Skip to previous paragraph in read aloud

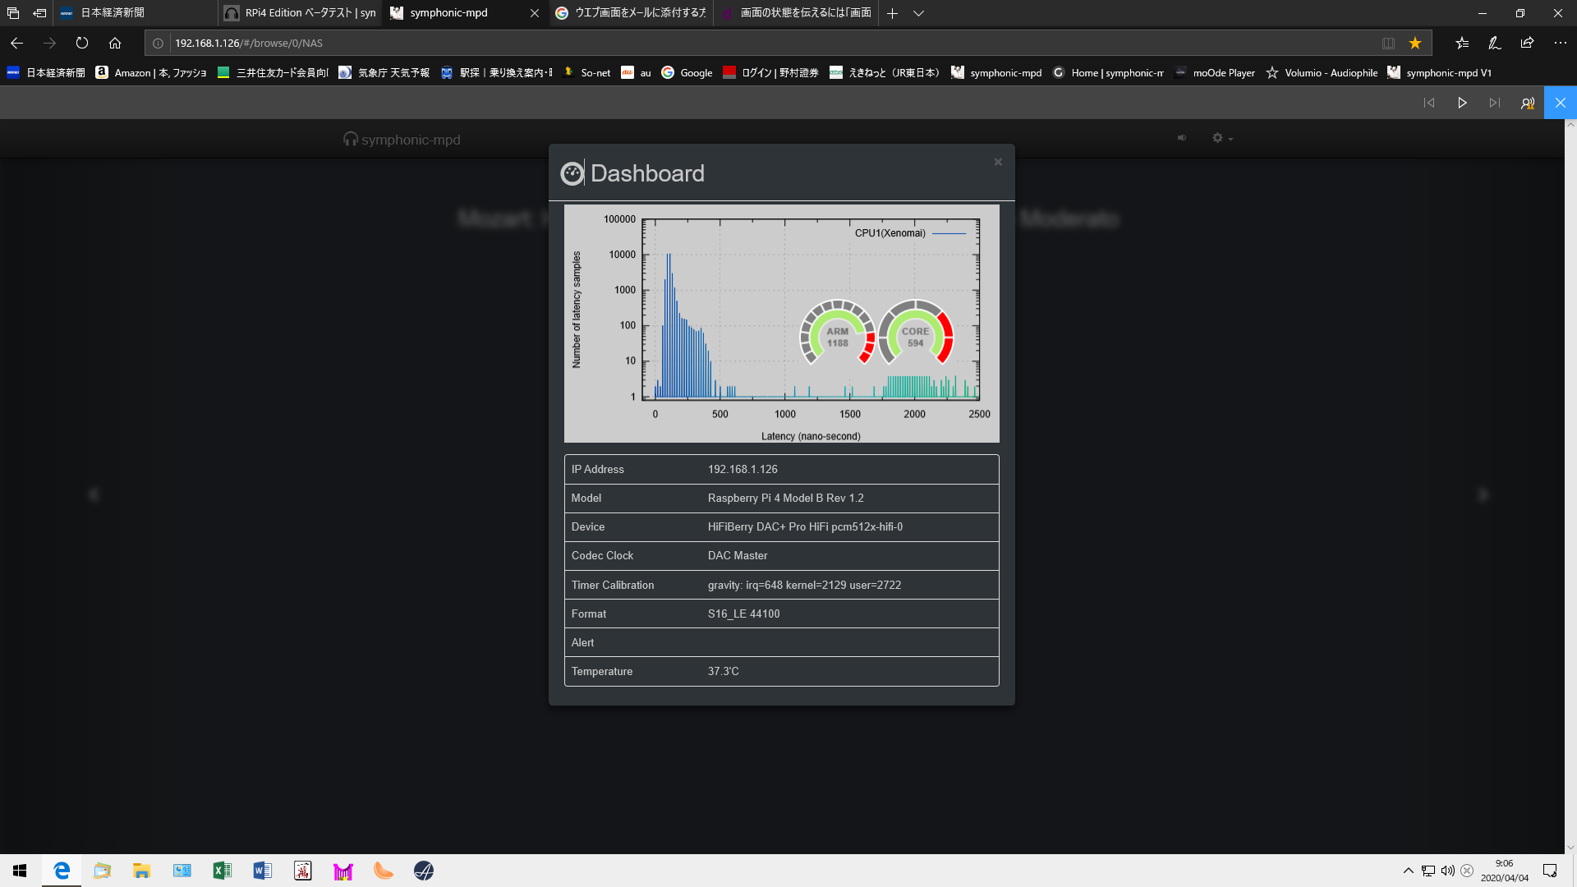click(1429, 103)
